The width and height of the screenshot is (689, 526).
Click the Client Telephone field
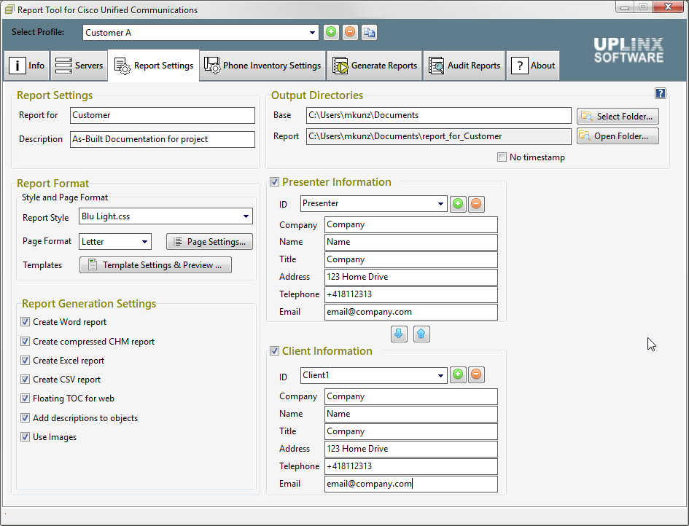411,466
